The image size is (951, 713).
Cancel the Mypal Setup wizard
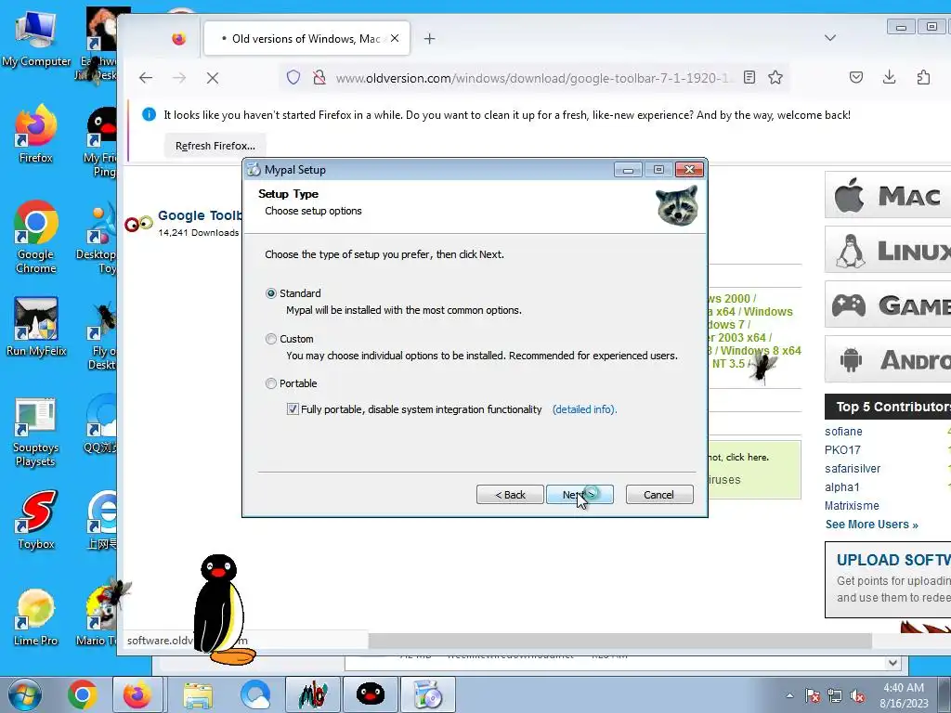click(659, 495)
